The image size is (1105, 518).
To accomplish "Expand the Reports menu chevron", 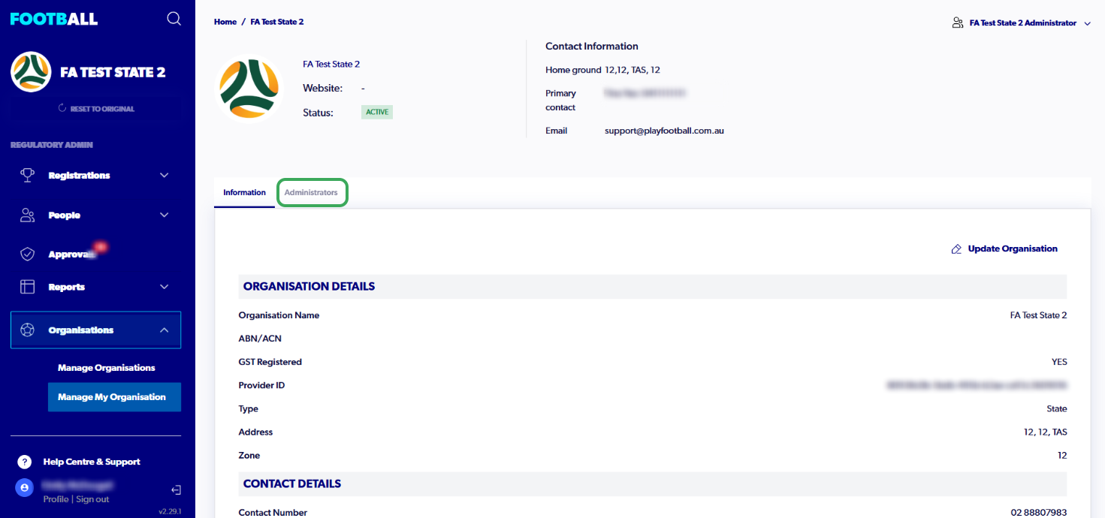I will pyautogui.click(x=165, y=287).
